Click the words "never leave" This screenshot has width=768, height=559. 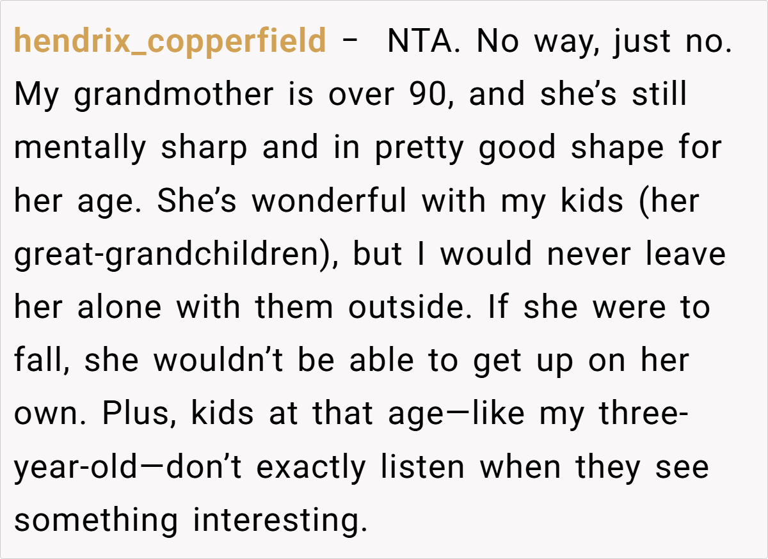pyautogui.click(x=636, y=255)
